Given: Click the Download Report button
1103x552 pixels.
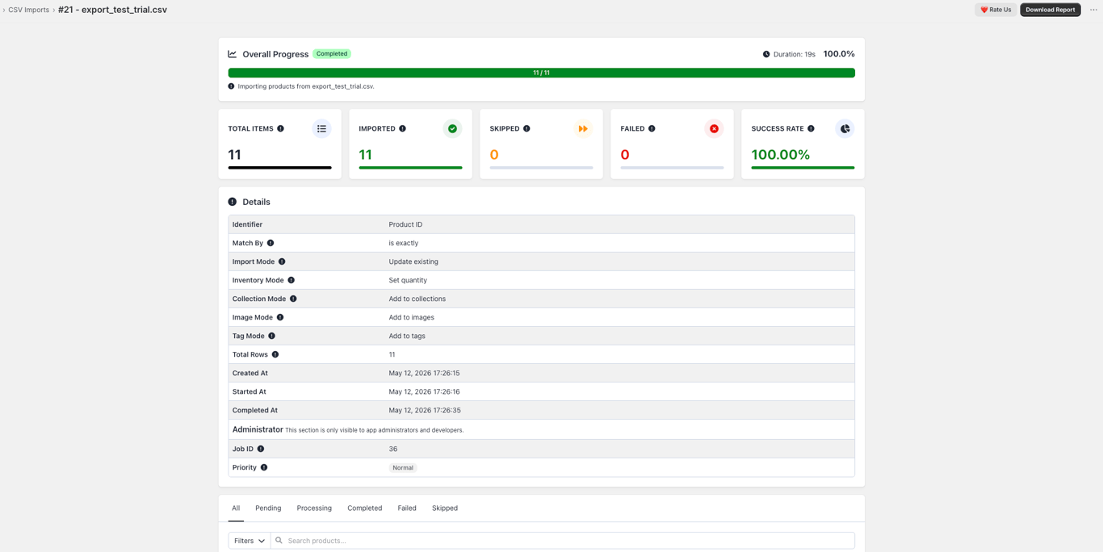Looking at the screenshot, I should pyautogui.click(x=1050, y=10).
